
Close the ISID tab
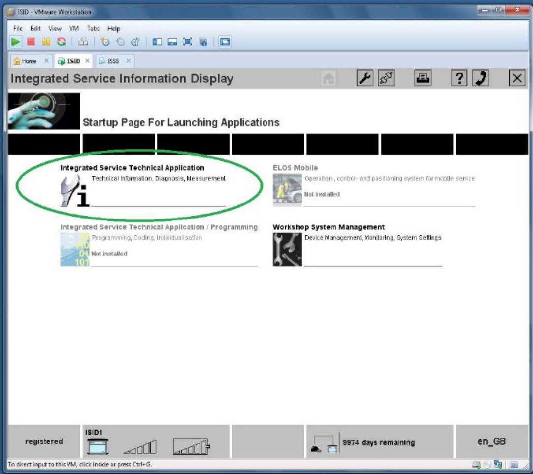pos(87,61)
